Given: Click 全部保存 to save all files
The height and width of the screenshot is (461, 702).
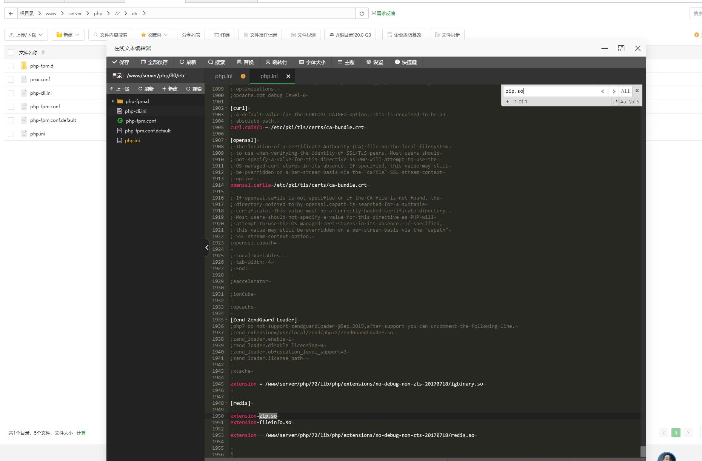Looking at the screenshot, I should [x=154, y=62].
